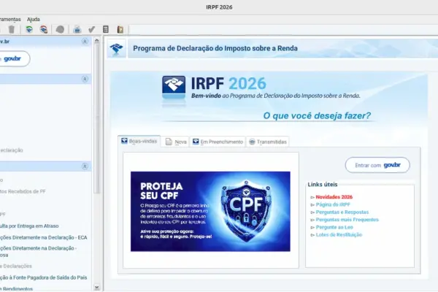Select the Fonte Pagadora de Saída do País item

pyautogui.click(x=44, y=277)
